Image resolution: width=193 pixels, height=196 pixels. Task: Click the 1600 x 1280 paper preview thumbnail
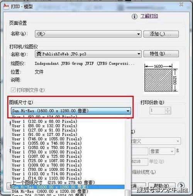161,78
